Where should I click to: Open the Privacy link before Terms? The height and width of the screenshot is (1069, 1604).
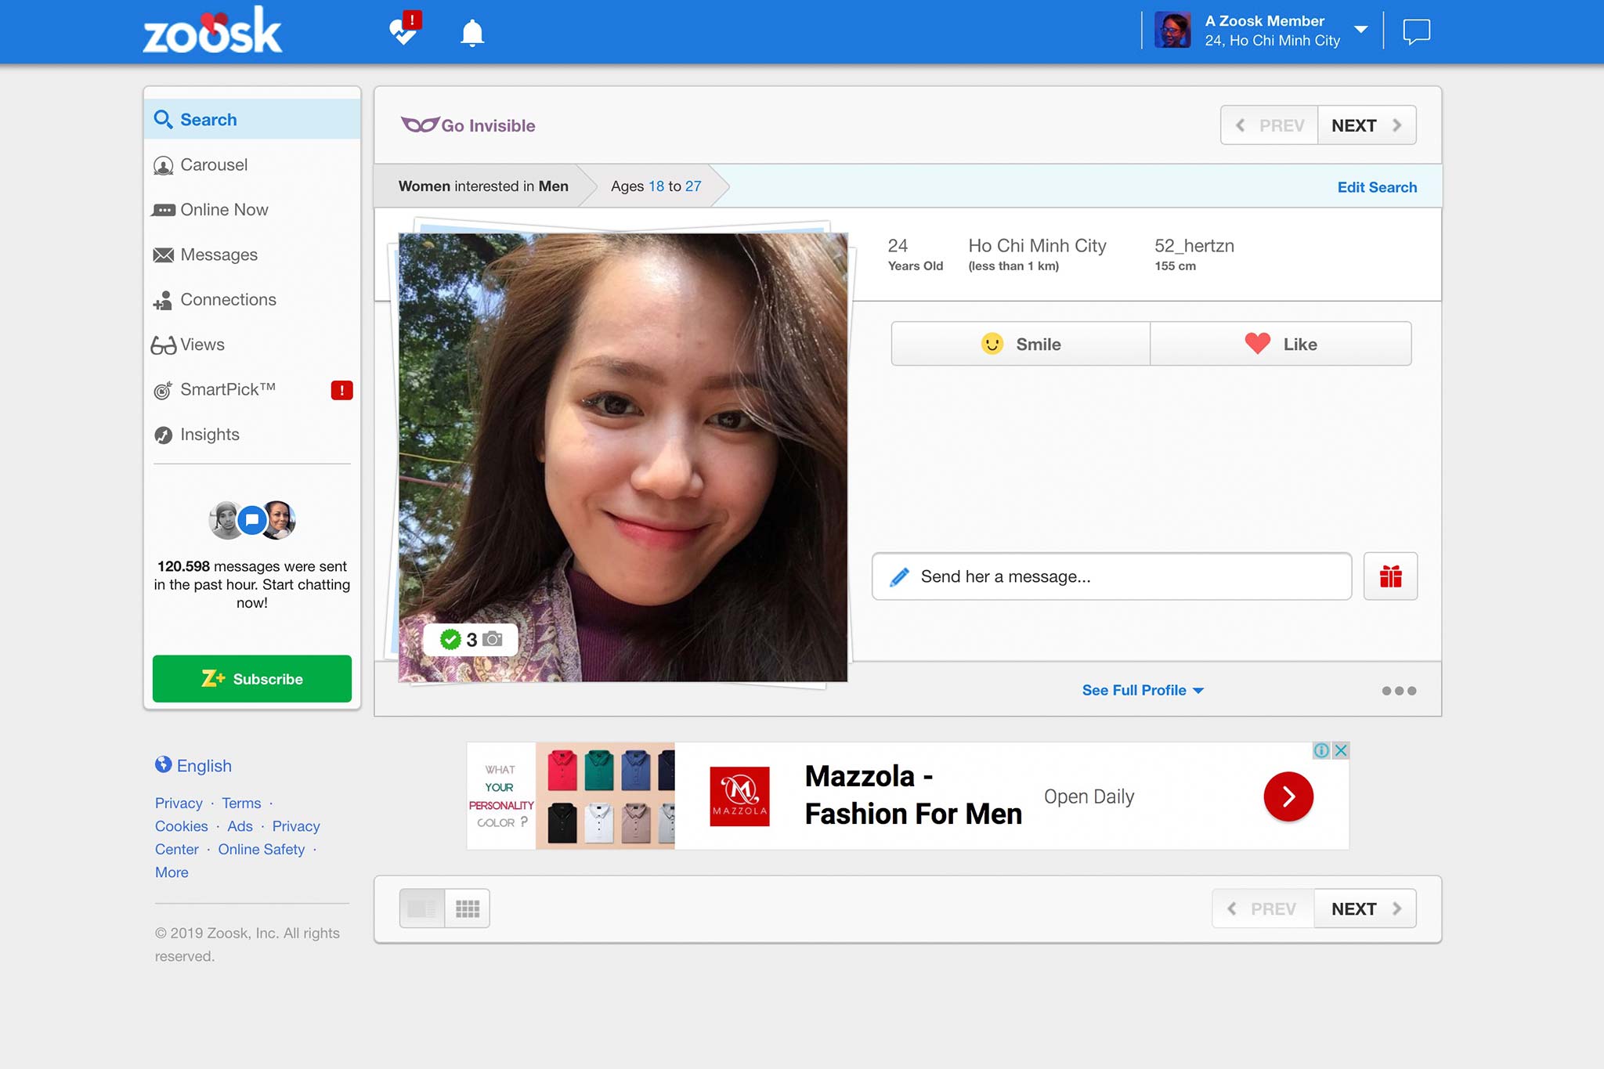pyautogui.click(x=179, y=803)
